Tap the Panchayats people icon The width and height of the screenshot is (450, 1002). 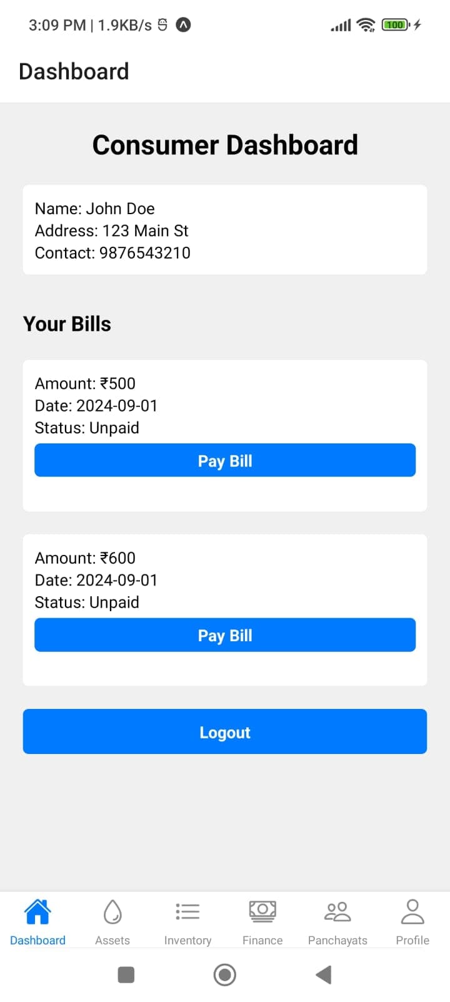coord(337,912)
